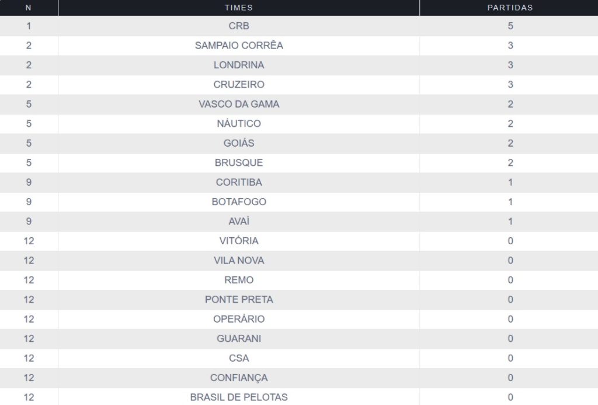Click VASCO DA GAMA team name
The image size is (598, 405).
pos(239,104)
